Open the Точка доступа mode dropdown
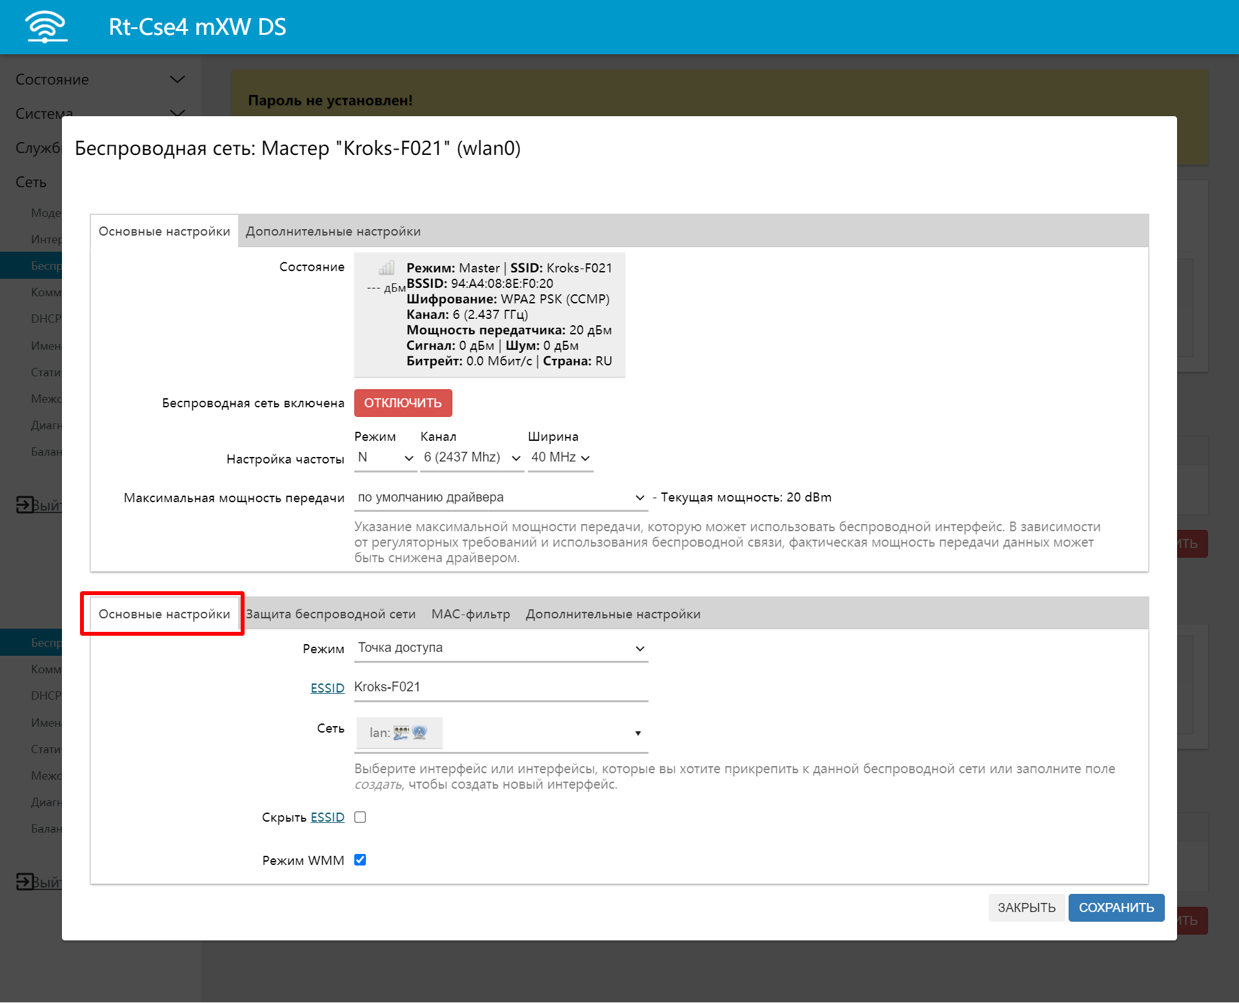 [x=501, y=648]
